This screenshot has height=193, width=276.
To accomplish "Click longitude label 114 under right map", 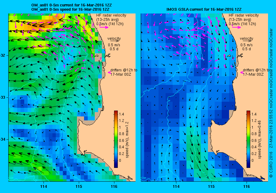I will [x=176, y=186].
